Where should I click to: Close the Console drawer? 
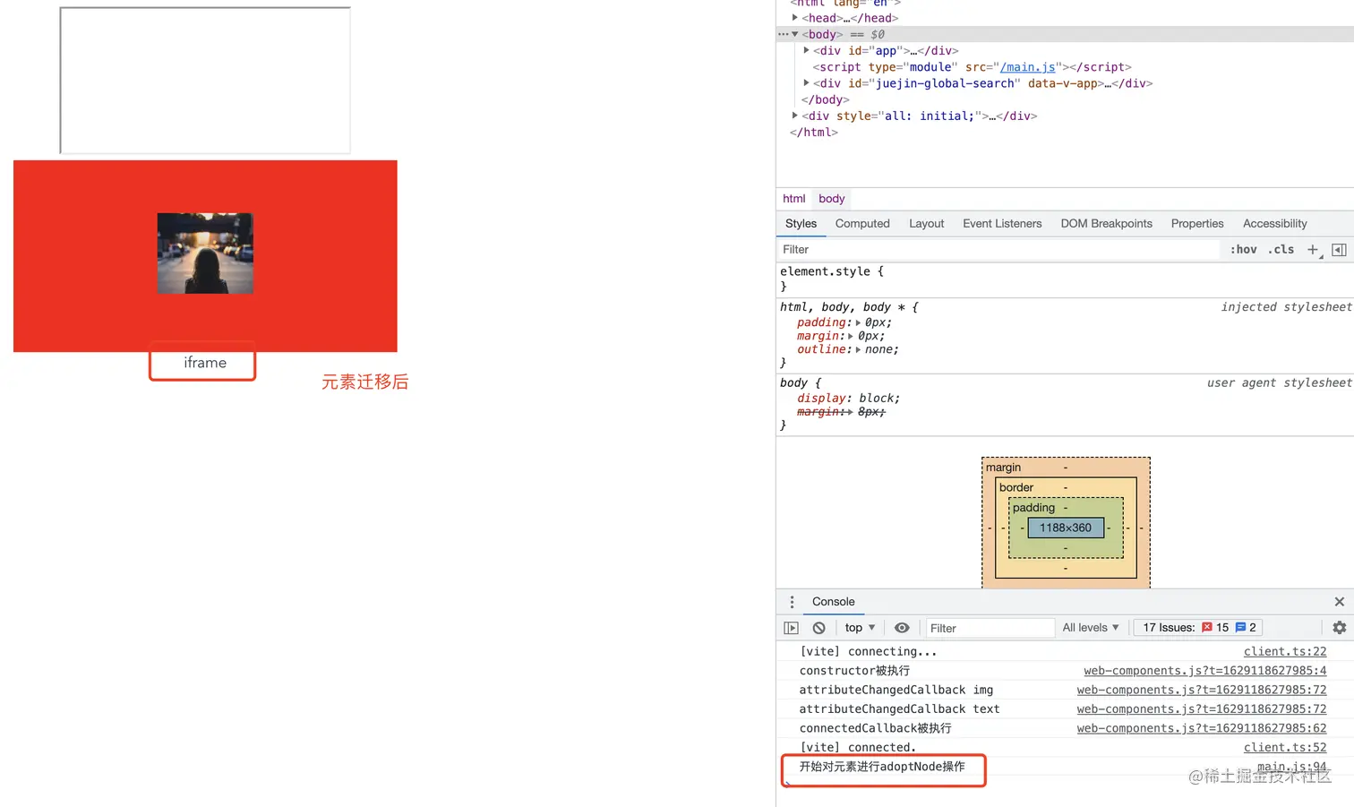point(1339,602)
